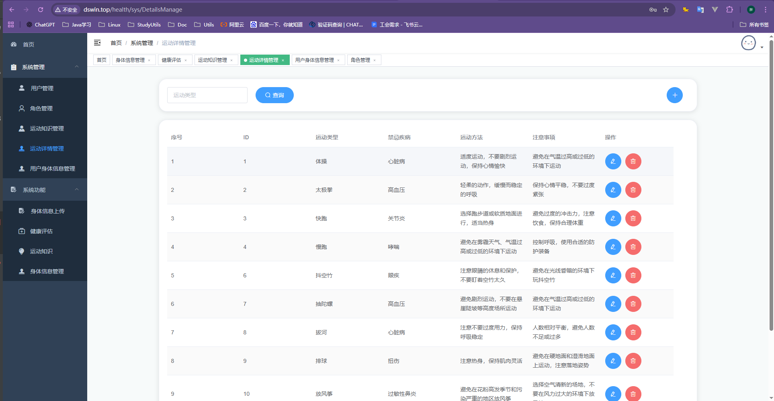
Task: Open Chrome apps grid icon
Action: [x=11, y=24]
